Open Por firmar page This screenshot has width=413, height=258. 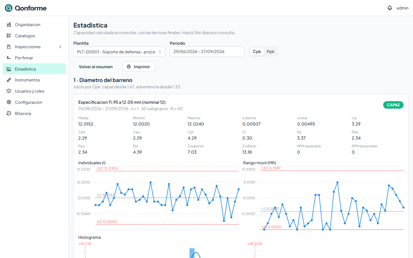34,58
